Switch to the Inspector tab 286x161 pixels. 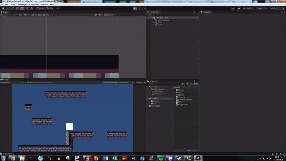206,12
